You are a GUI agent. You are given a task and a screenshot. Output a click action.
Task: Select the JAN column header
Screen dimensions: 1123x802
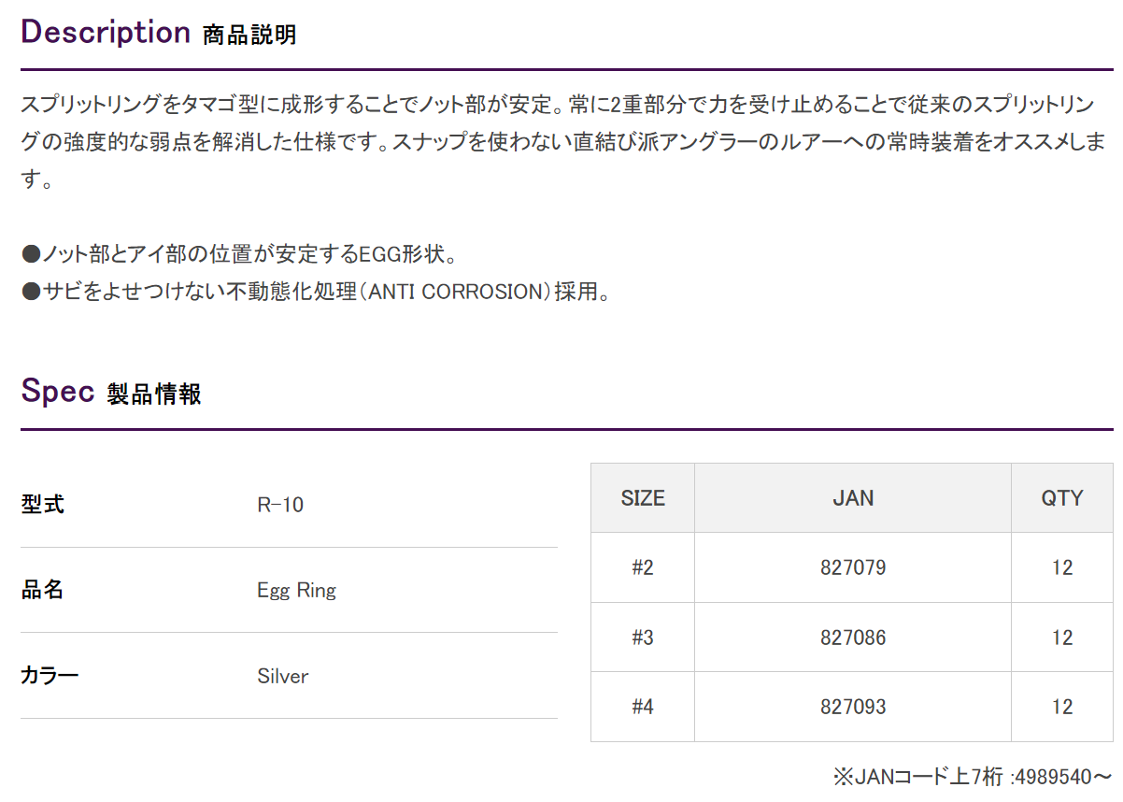[853, 498]
